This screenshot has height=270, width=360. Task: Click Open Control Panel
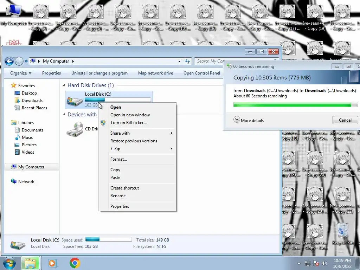[x=201, y=73]
